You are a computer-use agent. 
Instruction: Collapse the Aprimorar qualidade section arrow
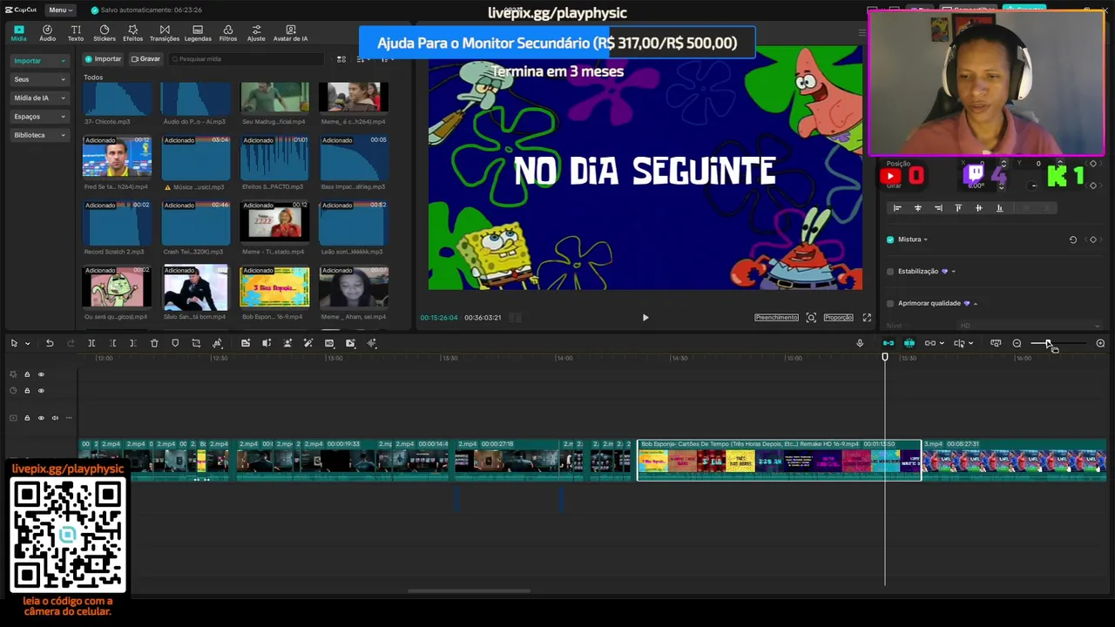click(975, 304)
